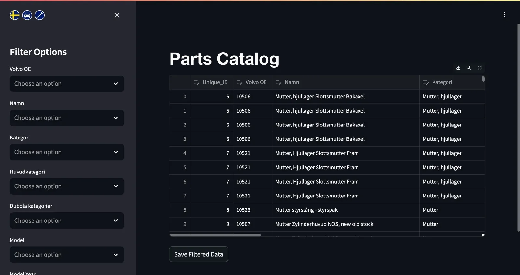Open the table search tool
Screen dimensions: 520x275
tap(469, 68)
